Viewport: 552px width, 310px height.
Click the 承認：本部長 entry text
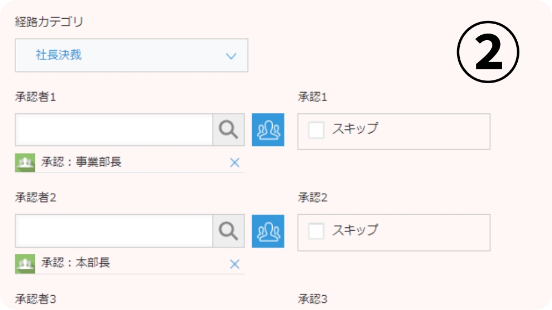coord(76,263)
